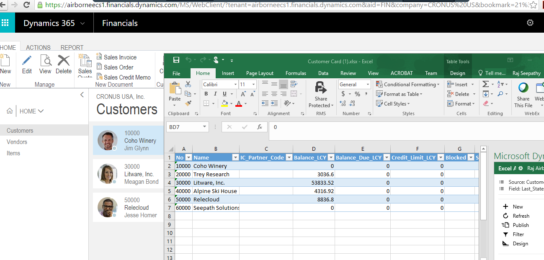Click the Font Color red A button
Image resolution: width=544 pixels, height=260 pixels.
click(239, 103)
